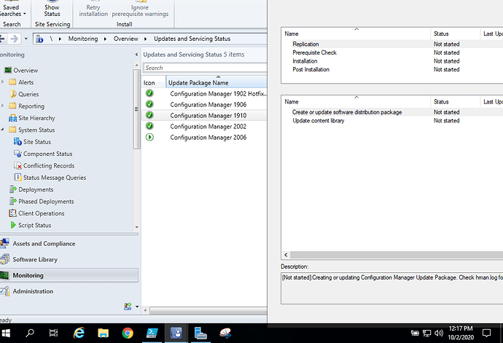Switch to Monitoring workspace

click(x=69, y=275)
